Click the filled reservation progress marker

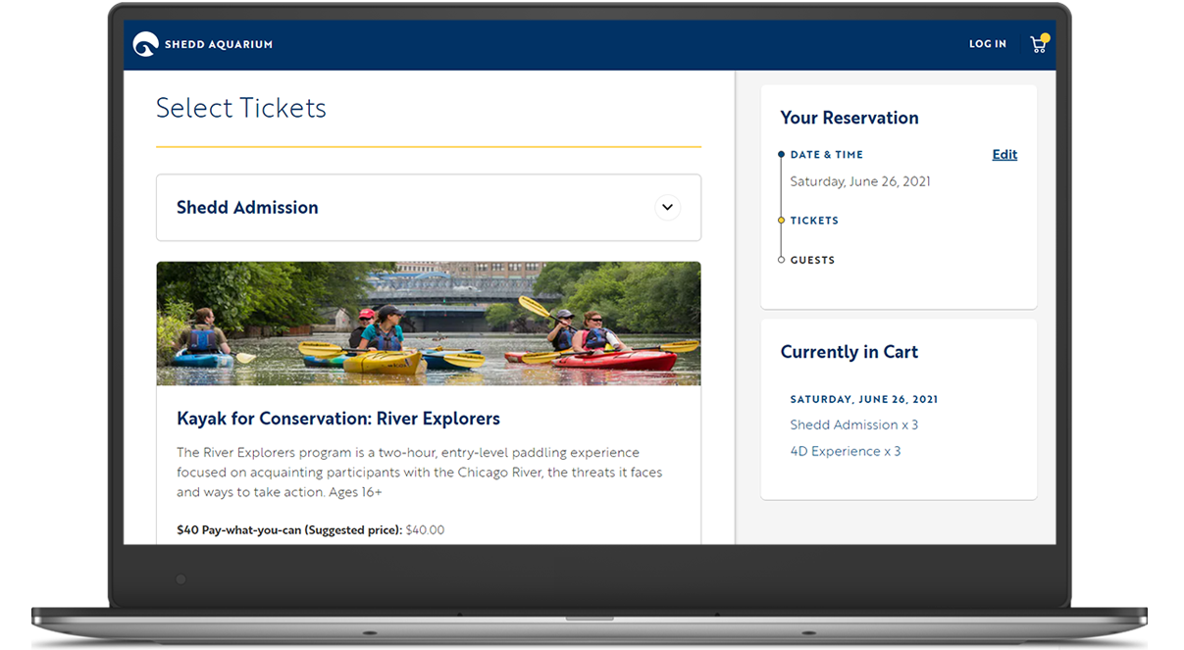pos(781,154)
